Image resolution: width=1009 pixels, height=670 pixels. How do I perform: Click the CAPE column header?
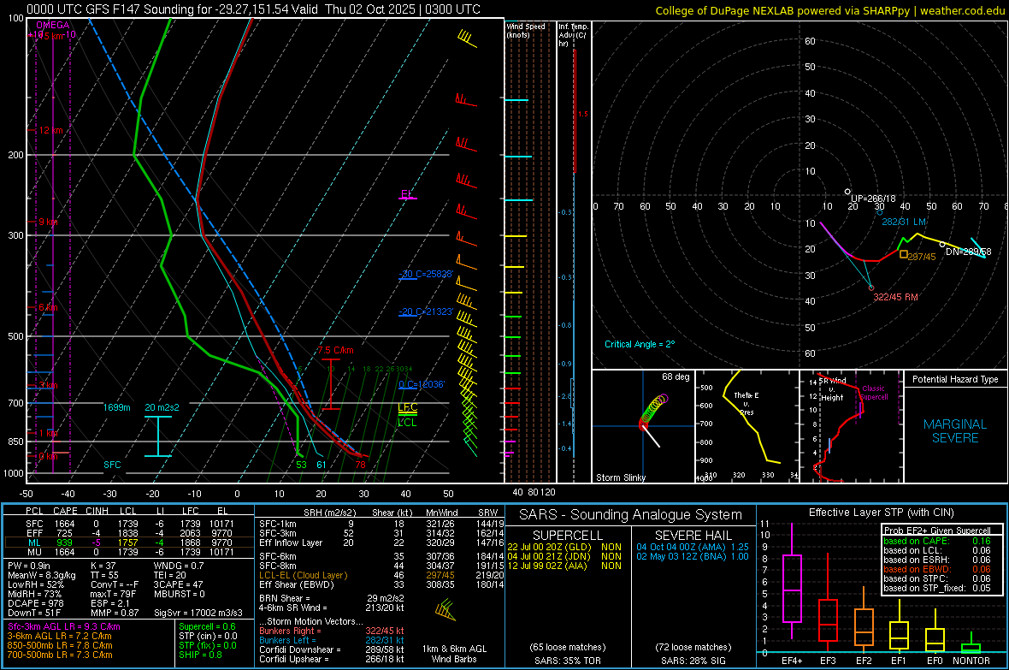65,511
